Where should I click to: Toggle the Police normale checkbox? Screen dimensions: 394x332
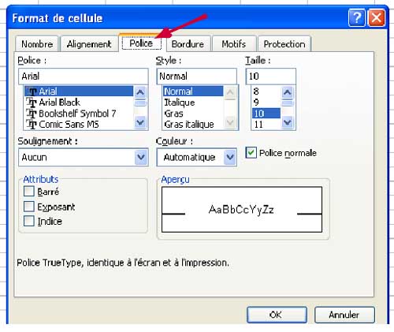(251, 153)
